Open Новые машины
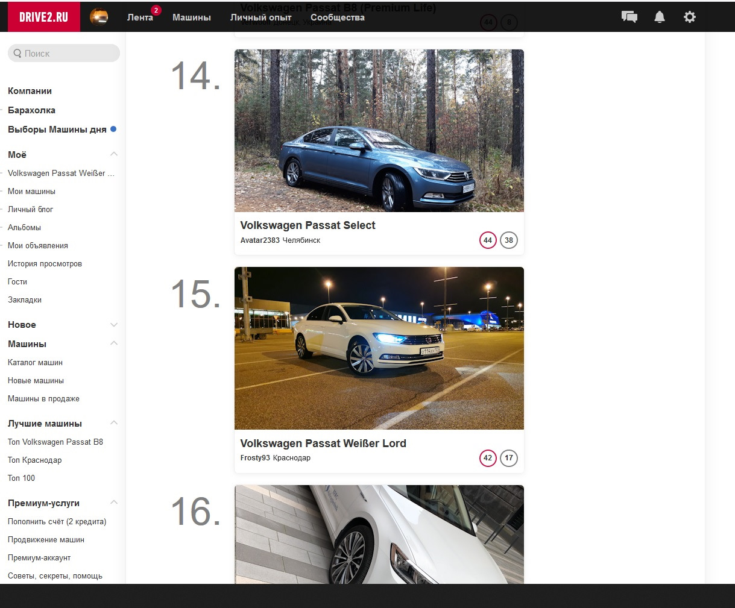Image resolution: width=735 pixels, height=608 pixels. click(x=36, y=380)
